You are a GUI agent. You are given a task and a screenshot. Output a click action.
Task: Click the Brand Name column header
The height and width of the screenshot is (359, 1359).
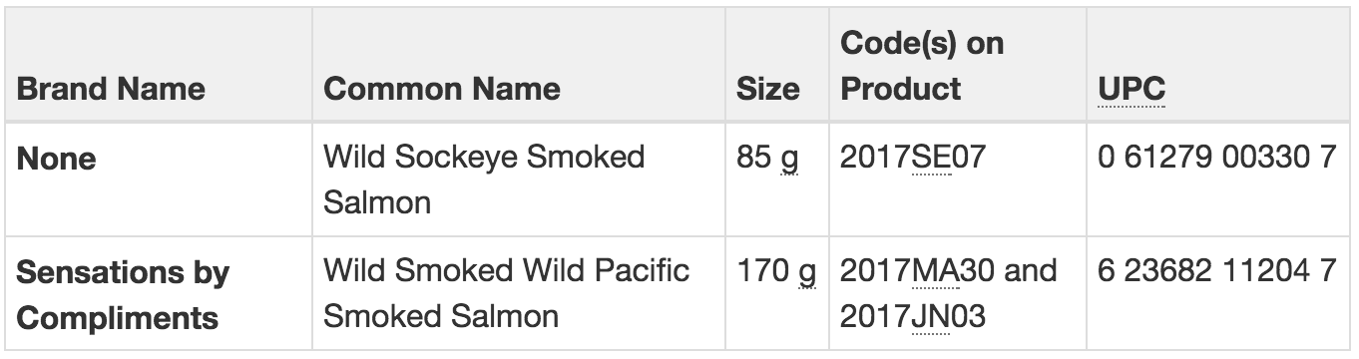(x=111, y=89)
